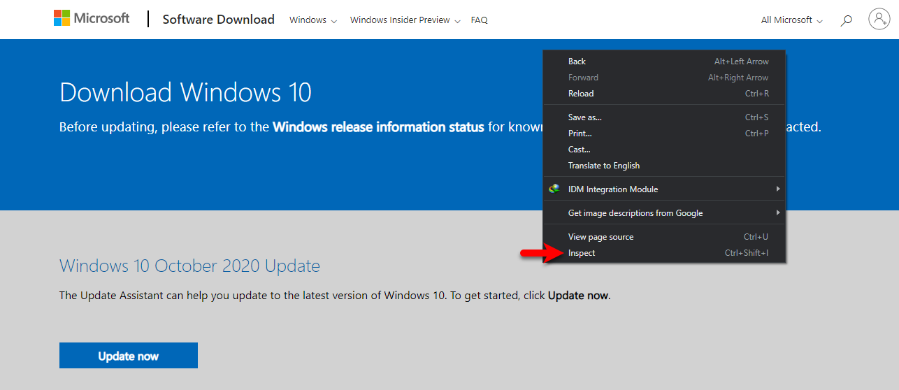The height and width of the screenshot is (390, 899).
Task: Click the IDM Integration Module icon
Action: 554,189
